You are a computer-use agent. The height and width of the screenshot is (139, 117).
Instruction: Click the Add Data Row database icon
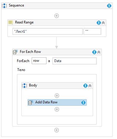coord(31,102)
